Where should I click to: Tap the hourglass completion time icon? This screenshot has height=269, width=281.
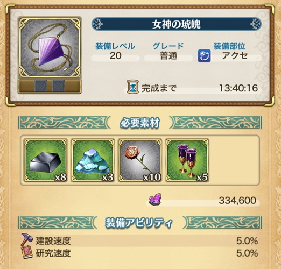133,87
